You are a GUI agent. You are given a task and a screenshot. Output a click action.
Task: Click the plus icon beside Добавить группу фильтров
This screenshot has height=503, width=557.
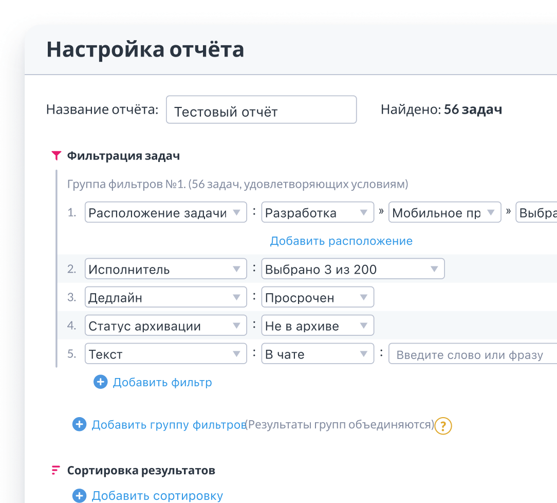tap(79, 425)
